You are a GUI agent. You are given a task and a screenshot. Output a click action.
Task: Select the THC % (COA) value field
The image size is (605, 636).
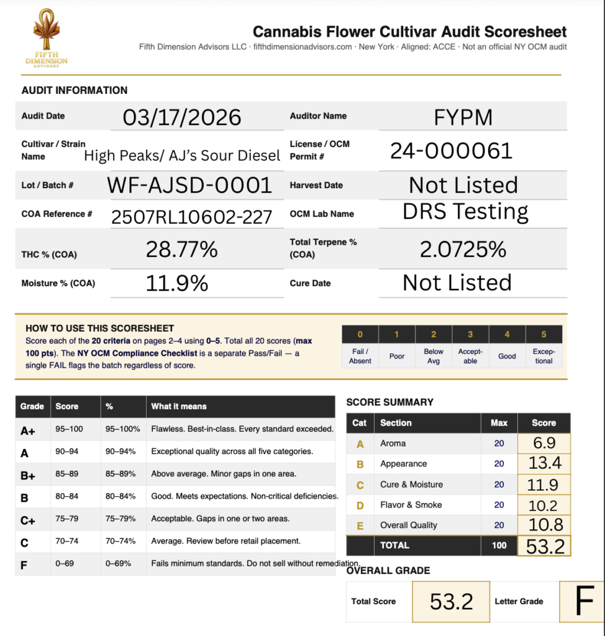[182, 250]
